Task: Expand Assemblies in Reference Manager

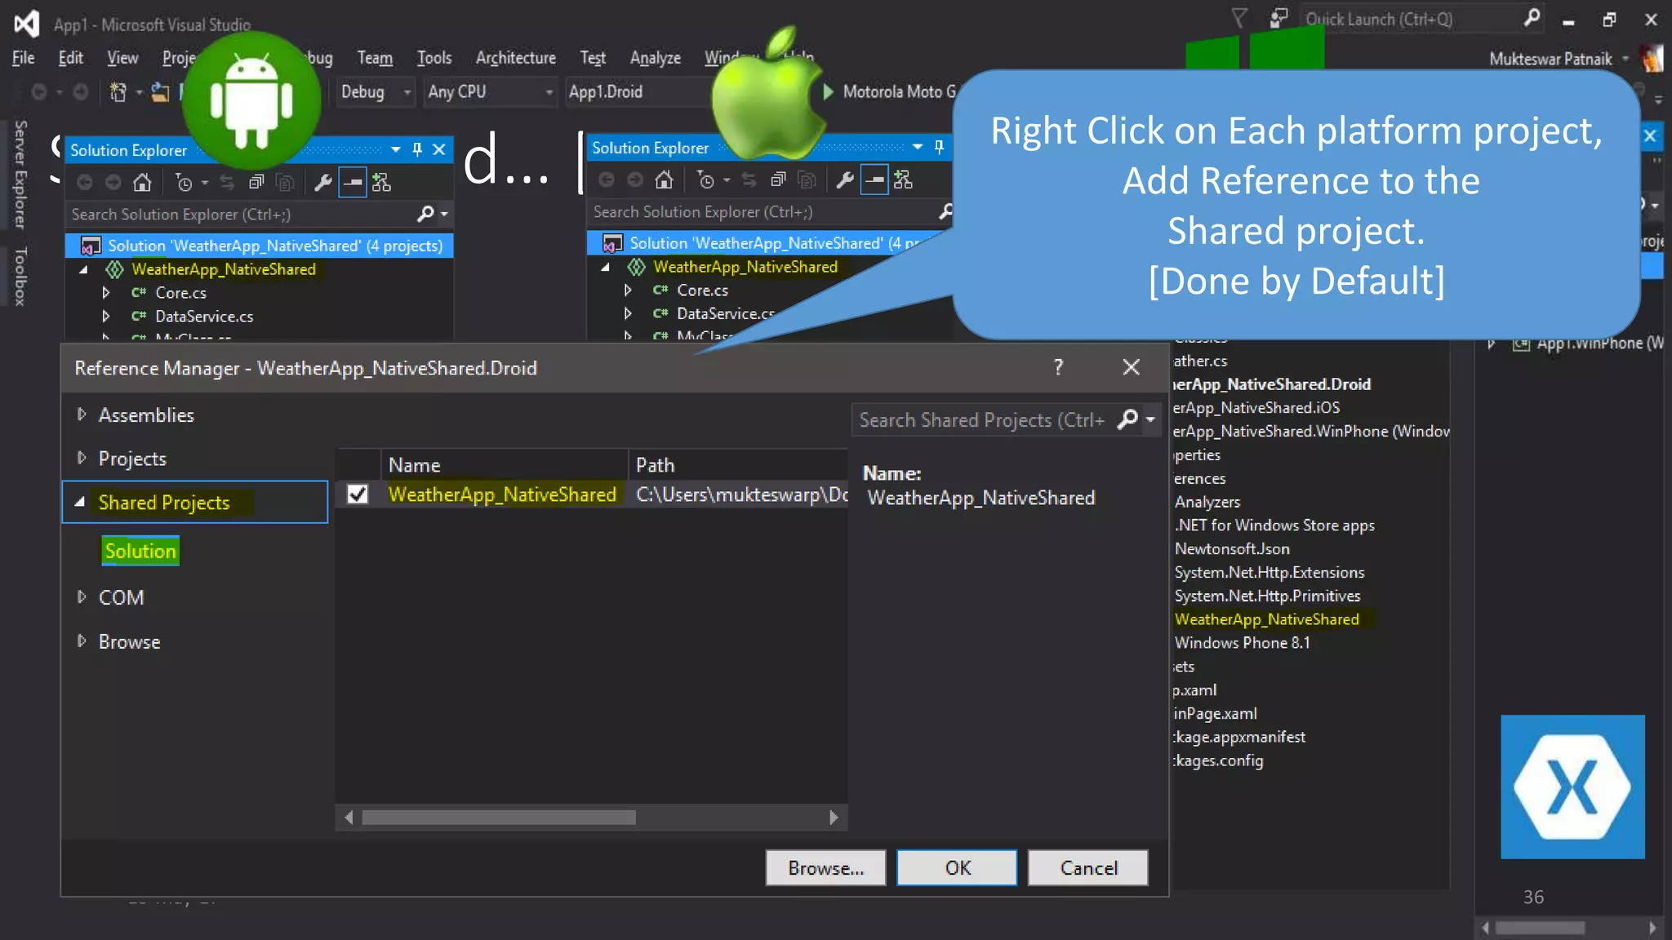Action: coord(81,415)
